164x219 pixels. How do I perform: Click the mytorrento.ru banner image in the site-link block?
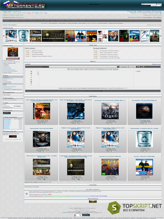click(x=13, y=136)
